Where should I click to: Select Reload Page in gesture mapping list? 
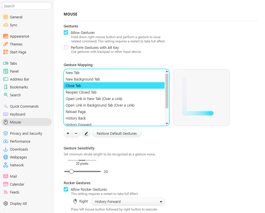[76, 112]
